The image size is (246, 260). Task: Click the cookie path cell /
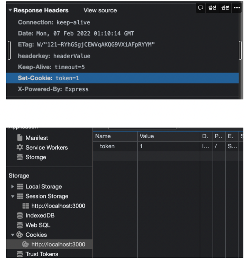(x=219, y=146)
